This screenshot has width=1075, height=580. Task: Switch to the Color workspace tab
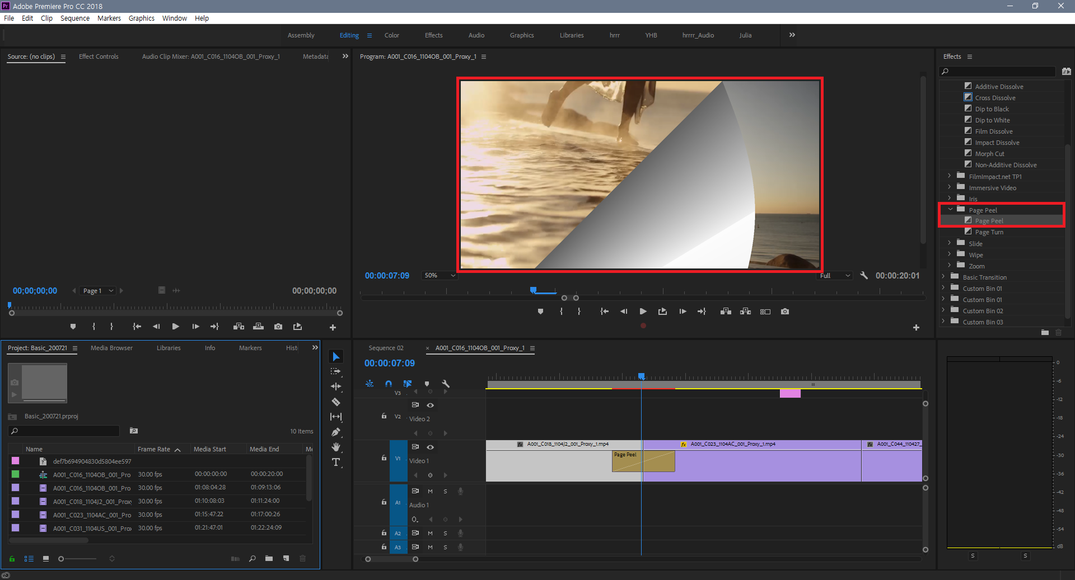coord(391,35)
